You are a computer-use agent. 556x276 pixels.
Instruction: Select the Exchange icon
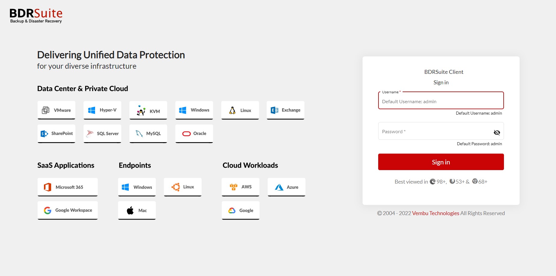click(274, 110)
